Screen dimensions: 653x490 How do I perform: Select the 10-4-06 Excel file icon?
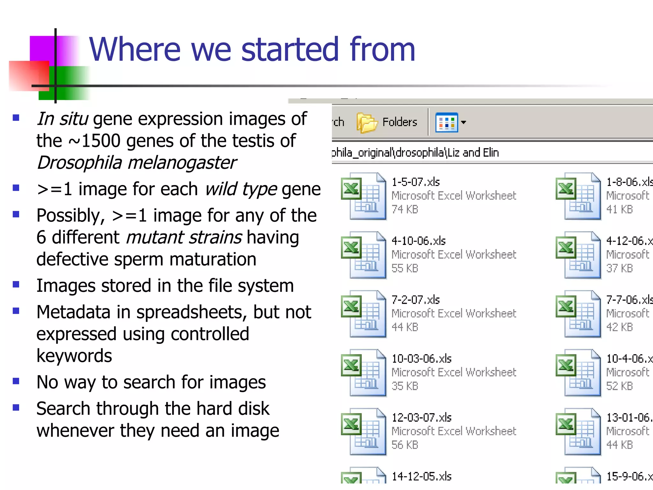(x=578, y=373)
